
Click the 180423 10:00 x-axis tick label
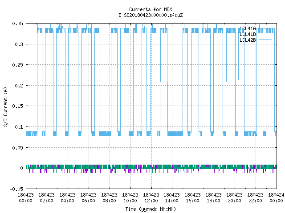[x=130, y=198]
